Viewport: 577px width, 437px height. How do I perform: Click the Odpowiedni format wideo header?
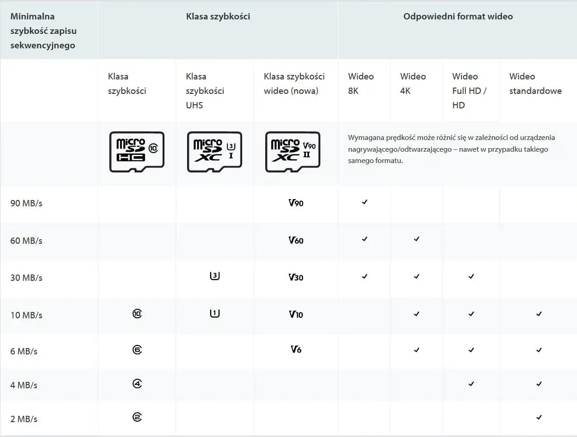[458, 16]
